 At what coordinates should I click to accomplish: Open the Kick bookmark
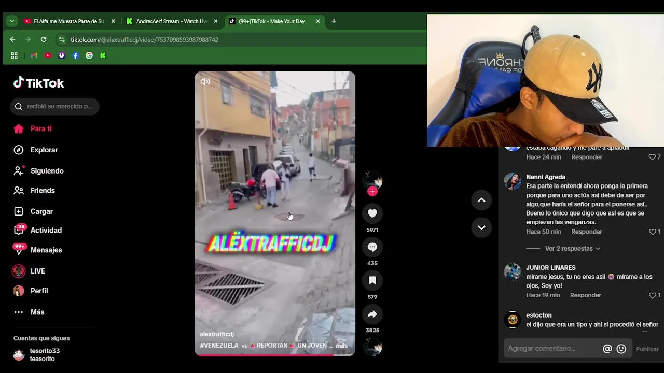point(103,55)
